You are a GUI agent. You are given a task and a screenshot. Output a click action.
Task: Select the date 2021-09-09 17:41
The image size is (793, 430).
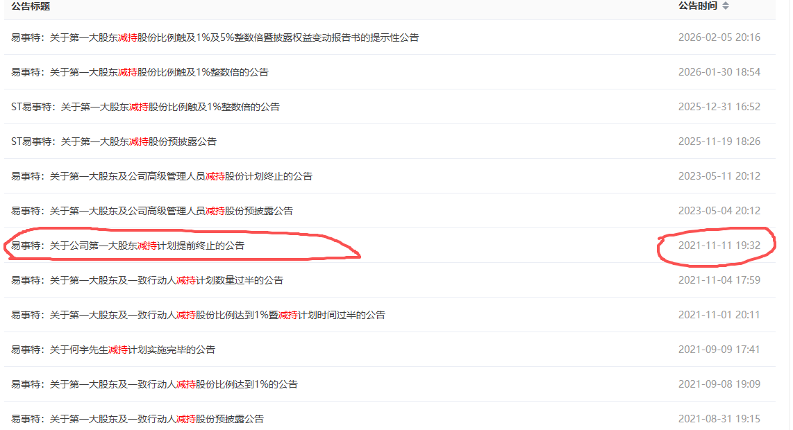pos(719,350)
